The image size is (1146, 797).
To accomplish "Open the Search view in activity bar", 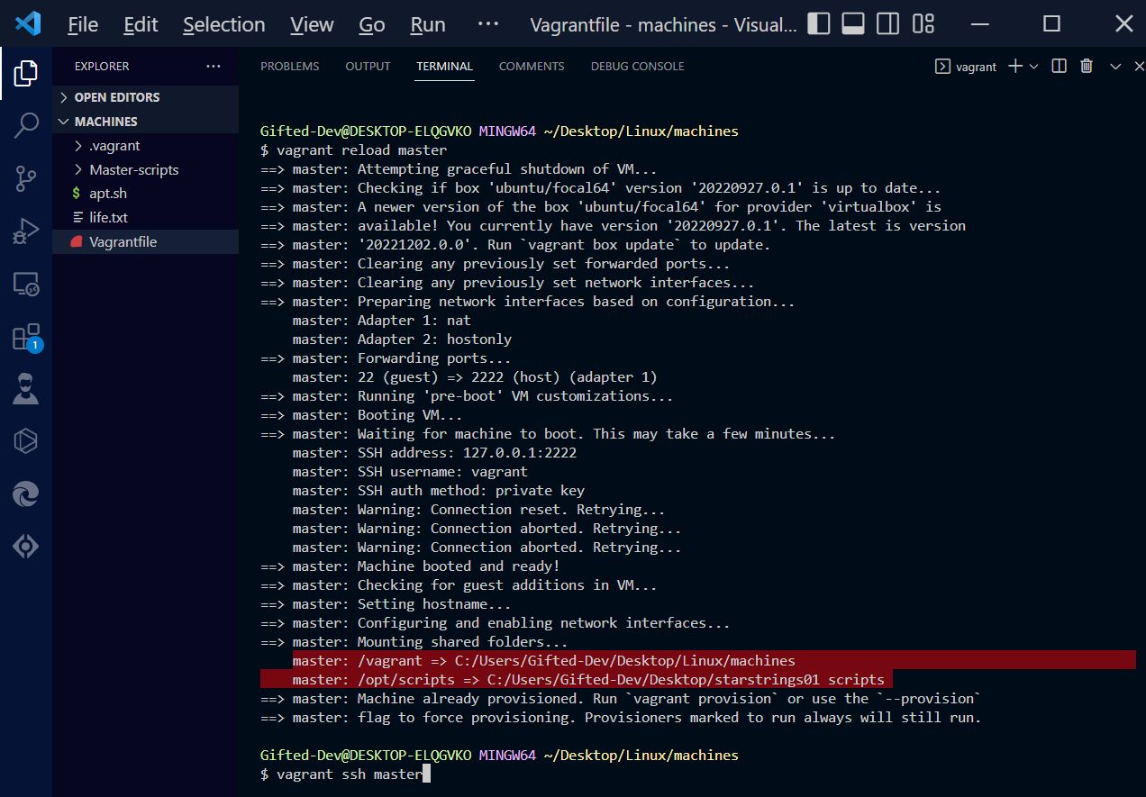I will point(26,125).
